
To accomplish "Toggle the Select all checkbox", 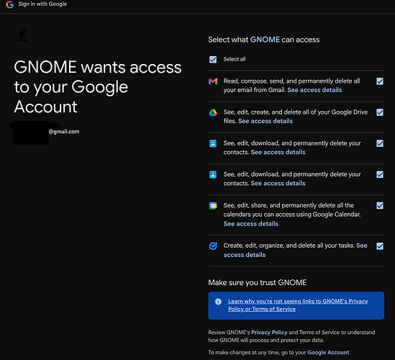I will click(213, 60).
